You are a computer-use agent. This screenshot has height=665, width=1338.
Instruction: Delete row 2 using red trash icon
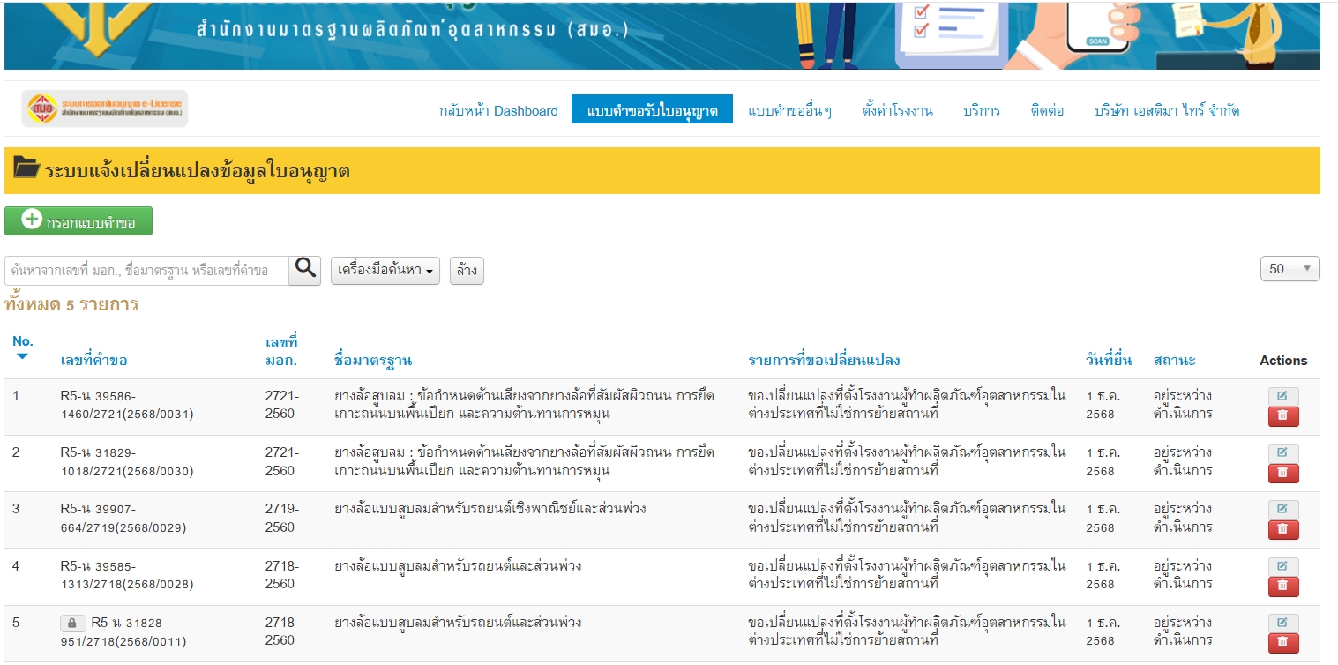[x=1282, y=473]
